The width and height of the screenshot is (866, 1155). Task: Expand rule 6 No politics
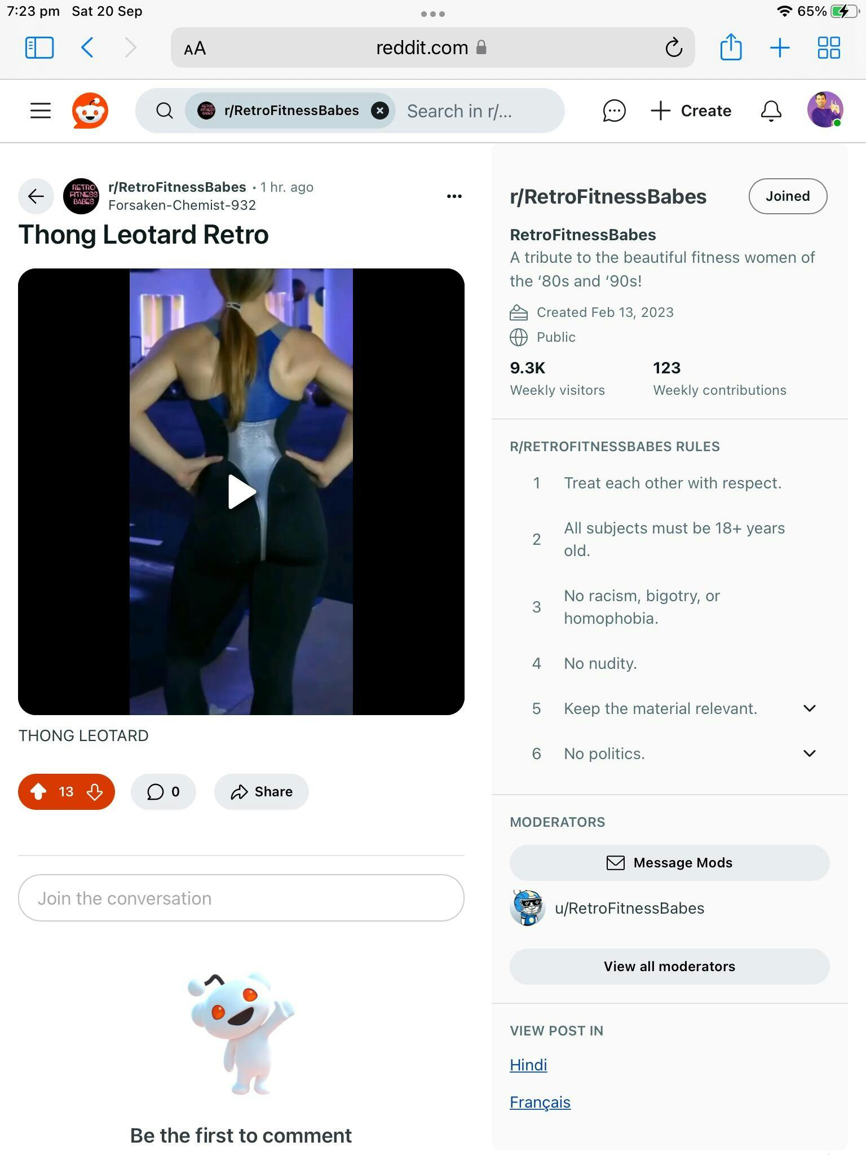click(x=810, y=753)
